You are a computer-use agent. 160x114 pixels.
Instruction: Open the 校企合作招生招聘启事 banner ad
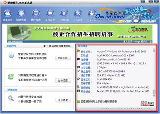(80, 34)
